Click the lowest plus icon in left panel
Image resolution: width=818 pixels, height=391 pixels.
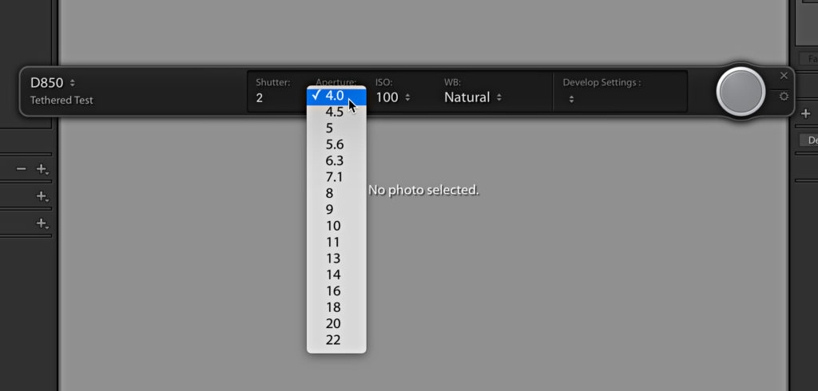(x=42, y=223)
